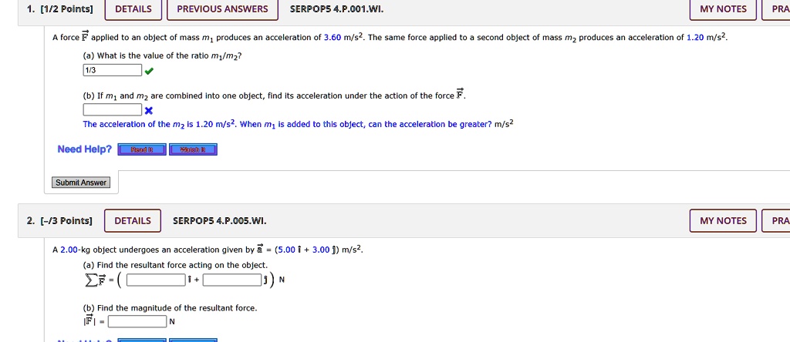Show PREVIOUS ANSWERS for question 1
The width and height of the screenshot is (790, 342).
[x=222, y=9]
